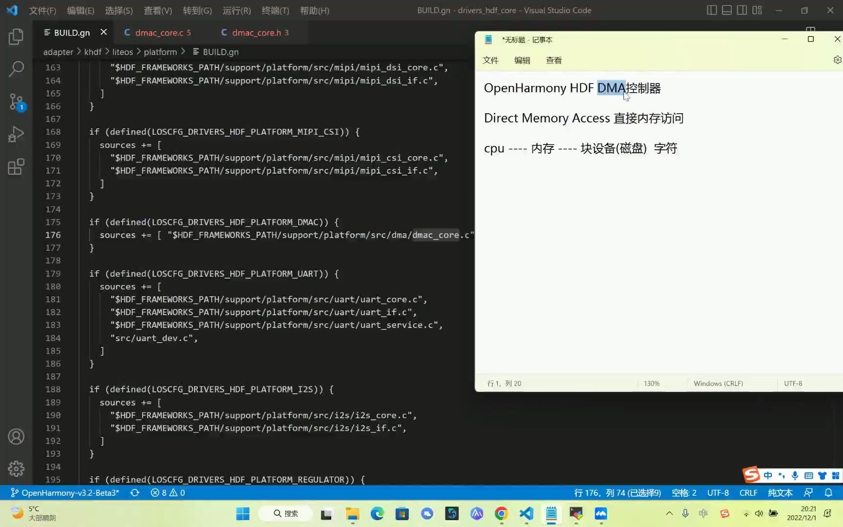This screenshot has height=527, width=843.
Task: Click the feedback icon in VS Code status bar
Action: click(808, 493)
